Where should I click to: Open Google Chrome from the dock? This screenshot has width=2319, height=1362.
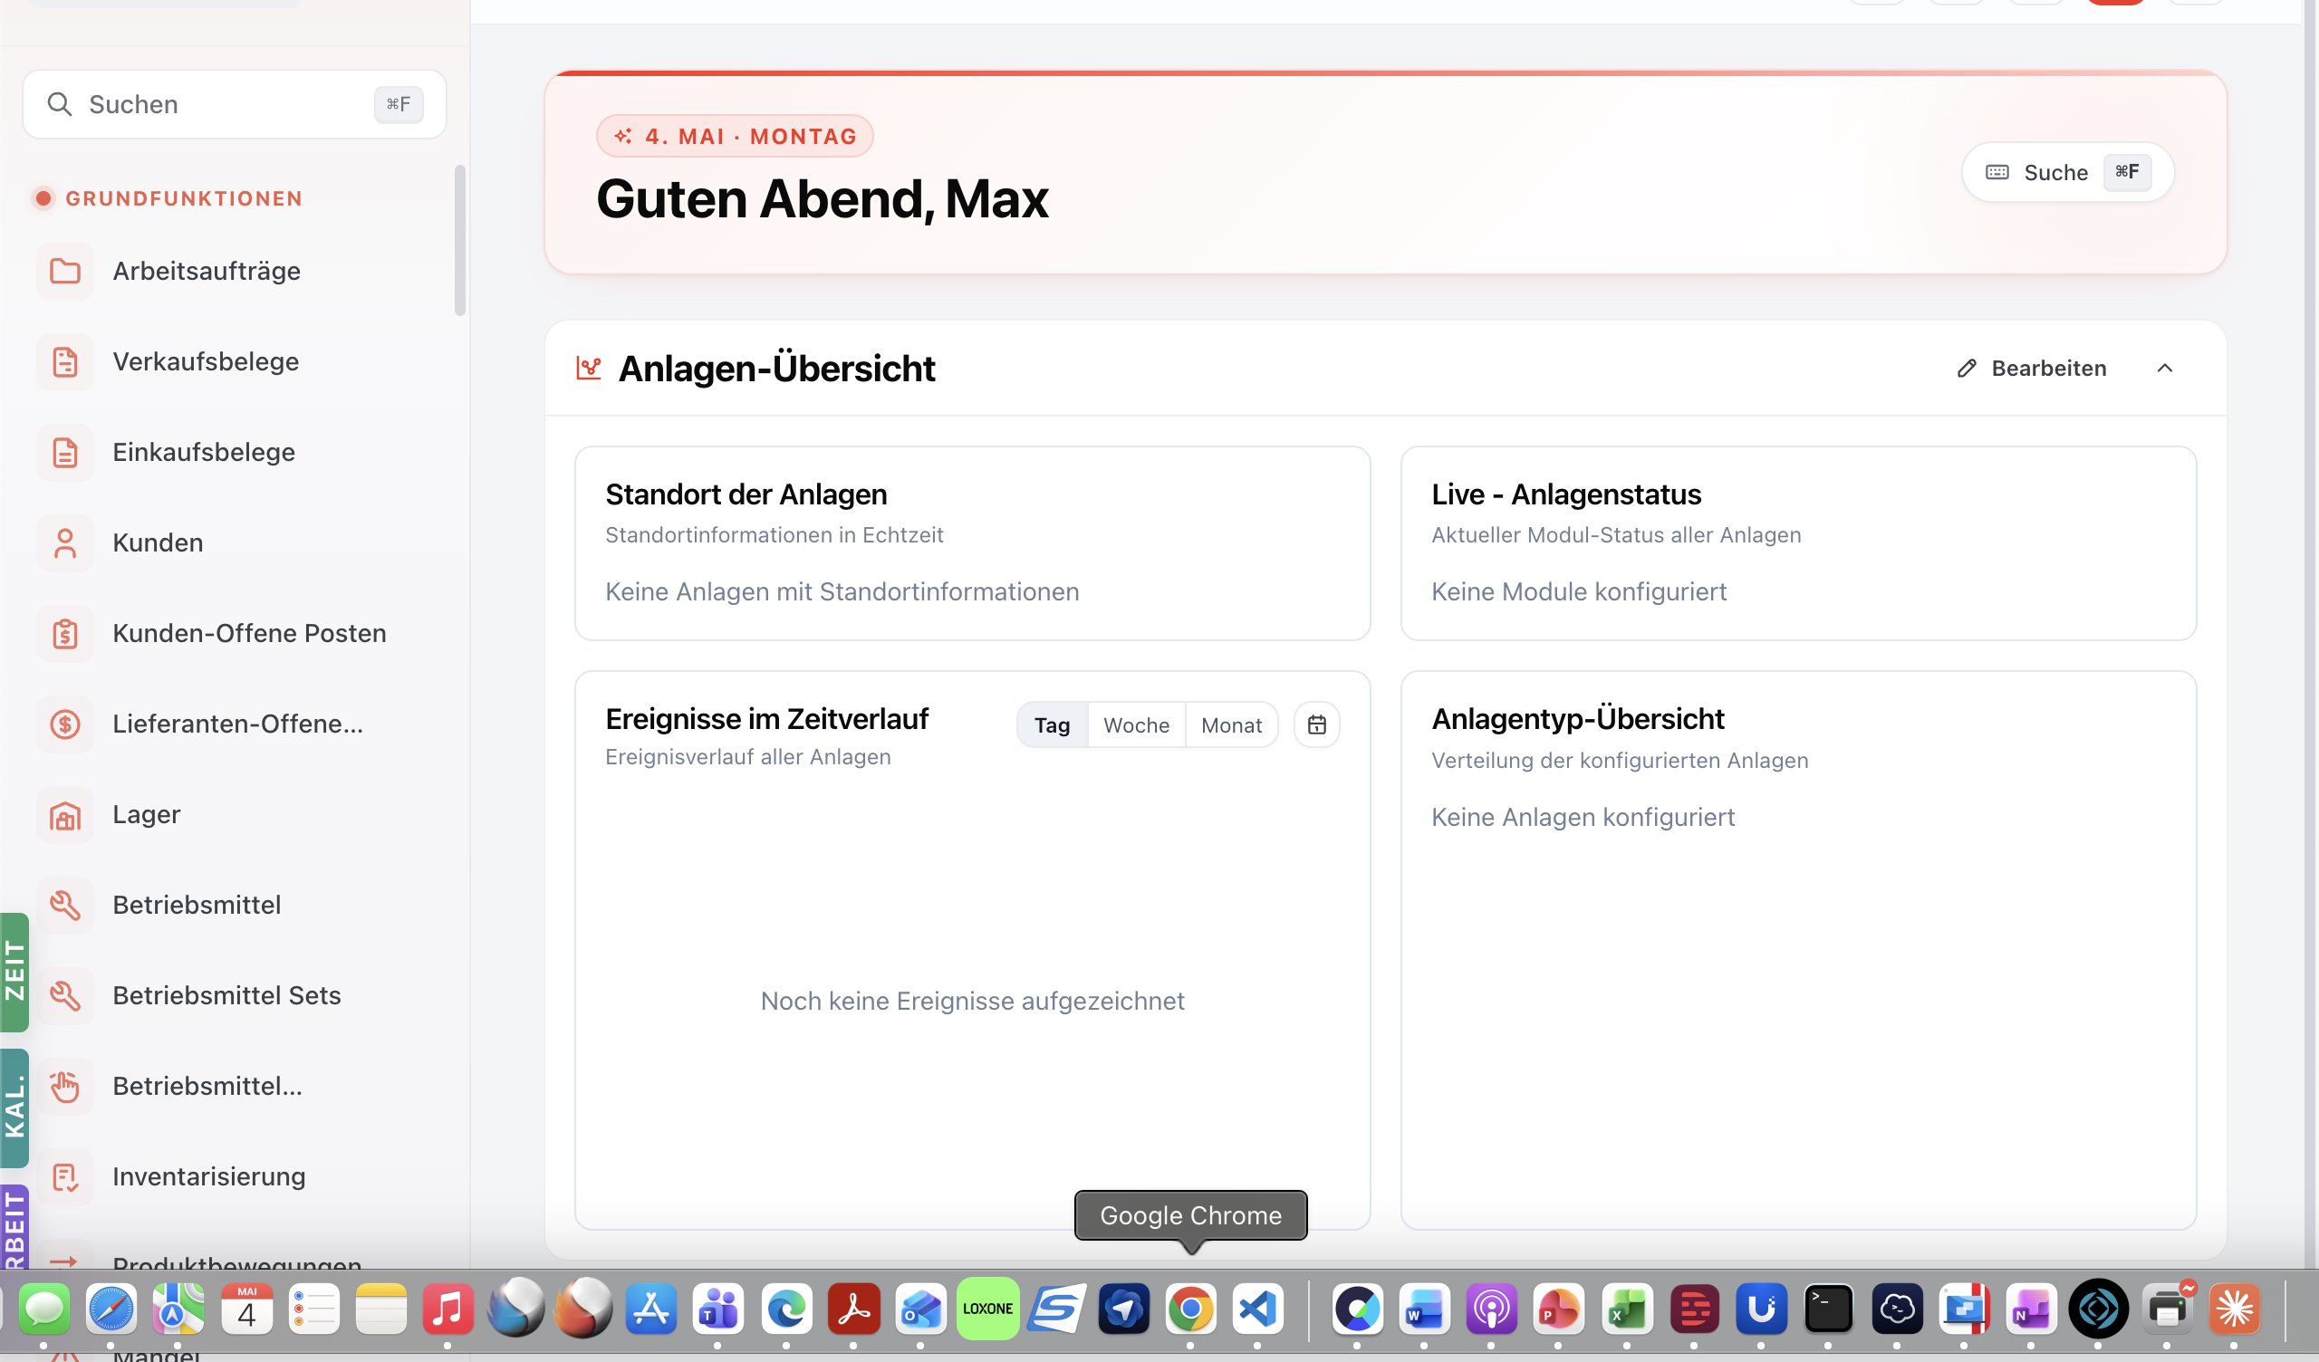click(1191, 1309)
